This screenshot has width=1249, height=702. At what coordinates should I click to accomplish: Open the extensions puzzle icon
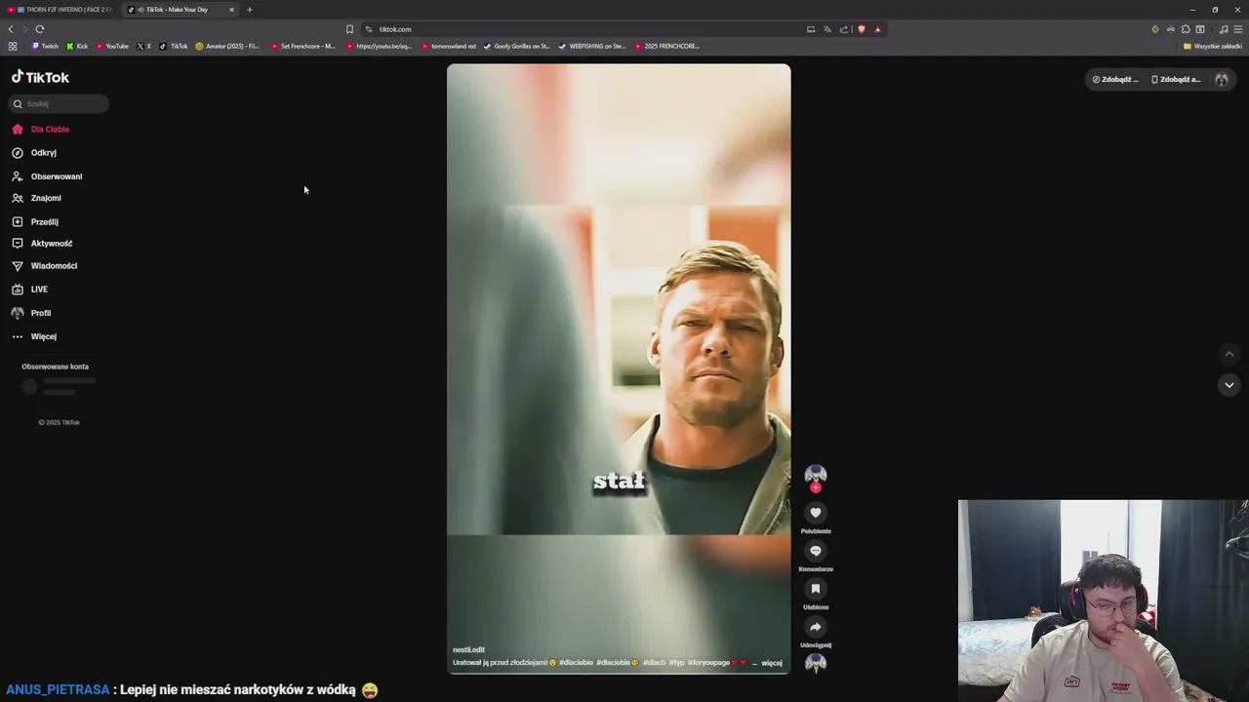pos(1186,29)
